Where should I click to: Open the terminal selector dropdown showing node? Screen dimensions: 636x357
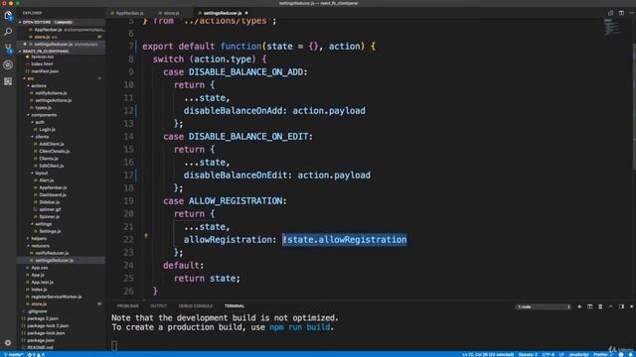point(544,306)
